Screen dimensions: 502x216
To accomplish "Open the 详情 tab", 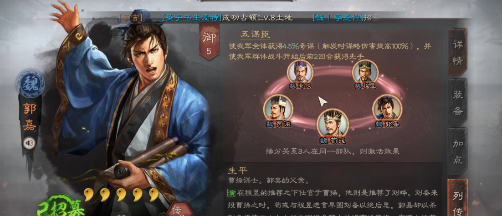I will click(x=457, y=52).
